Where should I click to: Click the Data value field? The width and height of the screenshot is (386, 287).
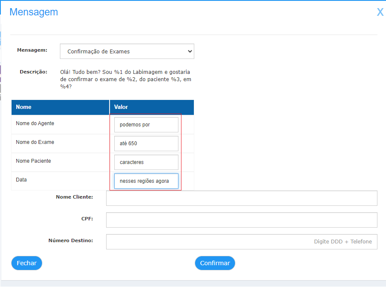(x=146, y=181)
